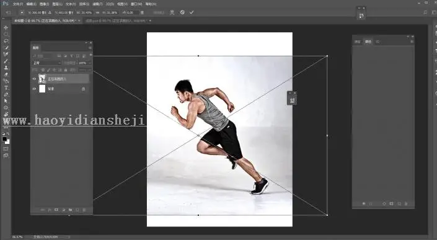Select the Hand tool

click(6, 114)
